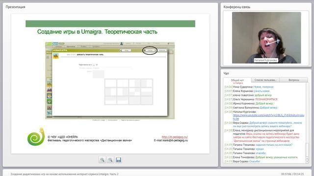Click the chat scrollbar thumb
Screen dimensions: 314x176
pos(307,150)
